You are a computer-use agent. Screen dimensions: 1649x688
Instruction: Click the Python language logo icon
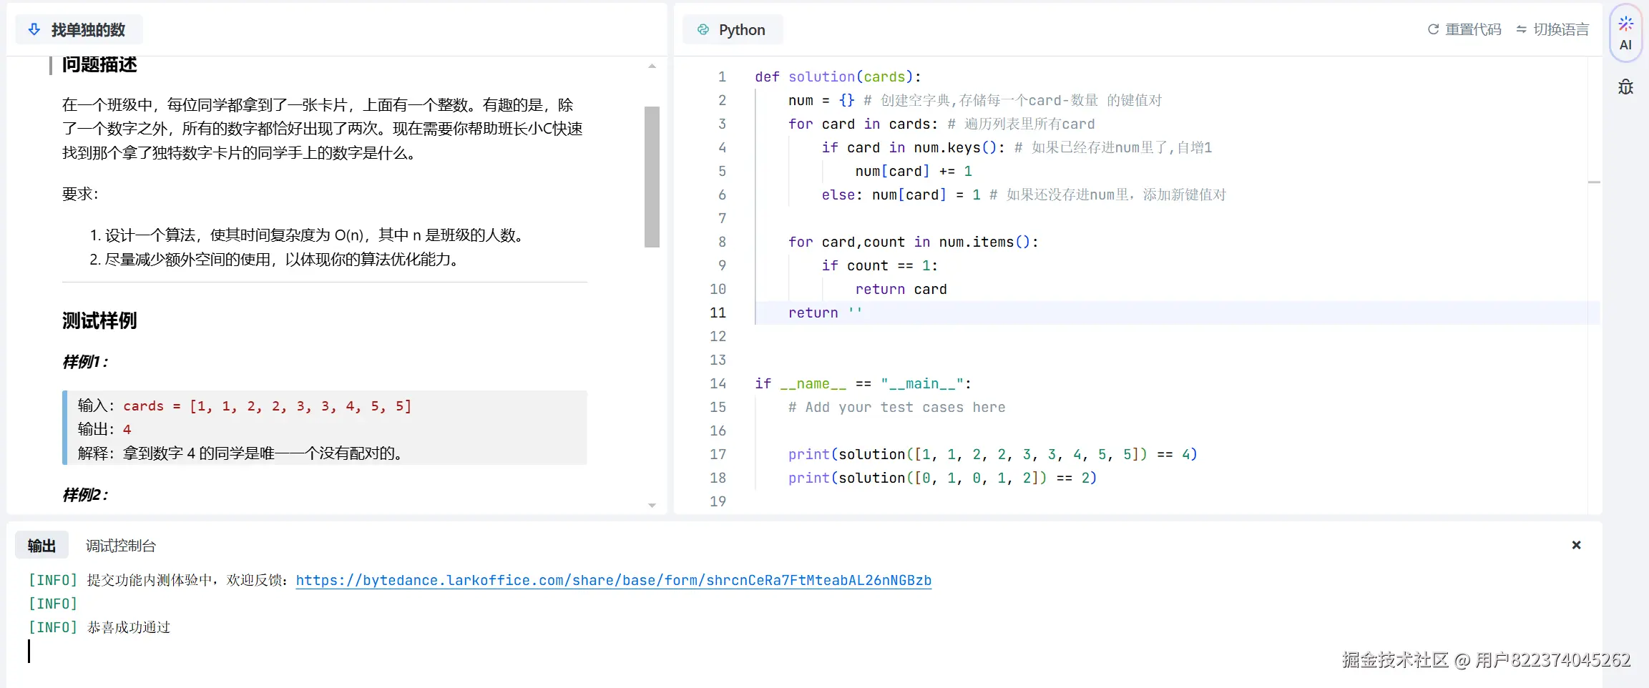coord(703,29)
